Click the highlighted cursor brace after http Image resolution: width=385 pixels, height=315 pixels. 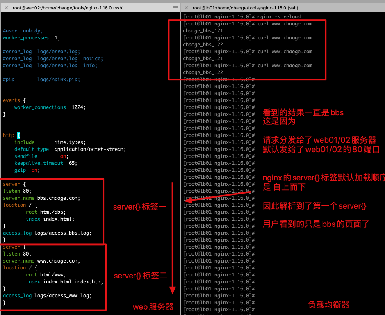pyautogui.click(x=19, y=135)
